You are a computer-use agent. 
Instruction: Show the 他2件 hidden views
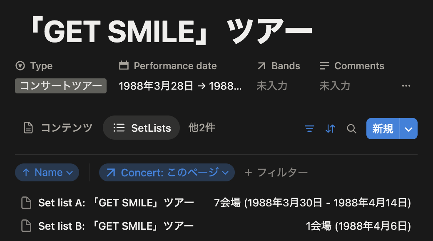tap(202, 128)
